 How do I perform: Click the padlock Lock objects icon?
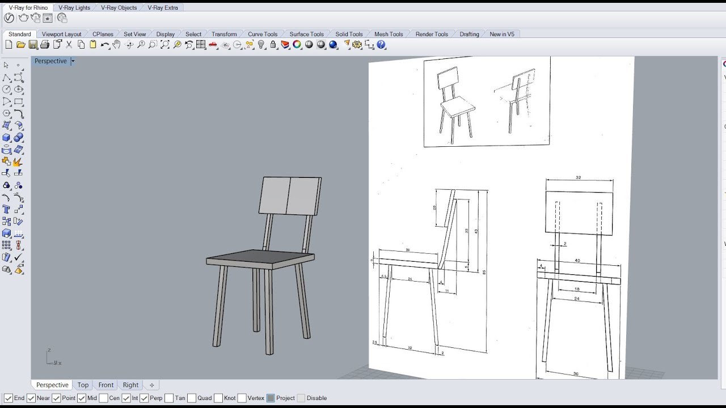click(273, 44)
